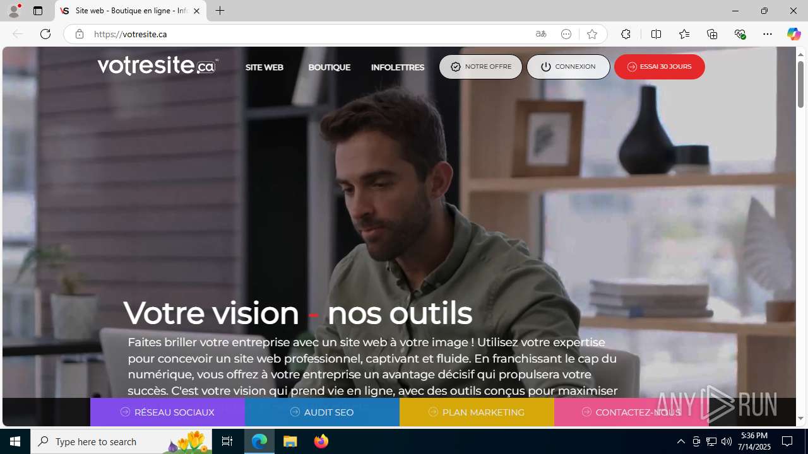Open the Collections icon
This screenshot has height=454, width=808.
pyautogui.click(x=712, y=34)
